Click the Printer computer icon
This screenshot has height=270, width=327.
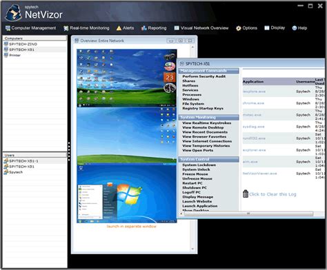[x=6, y=55]
